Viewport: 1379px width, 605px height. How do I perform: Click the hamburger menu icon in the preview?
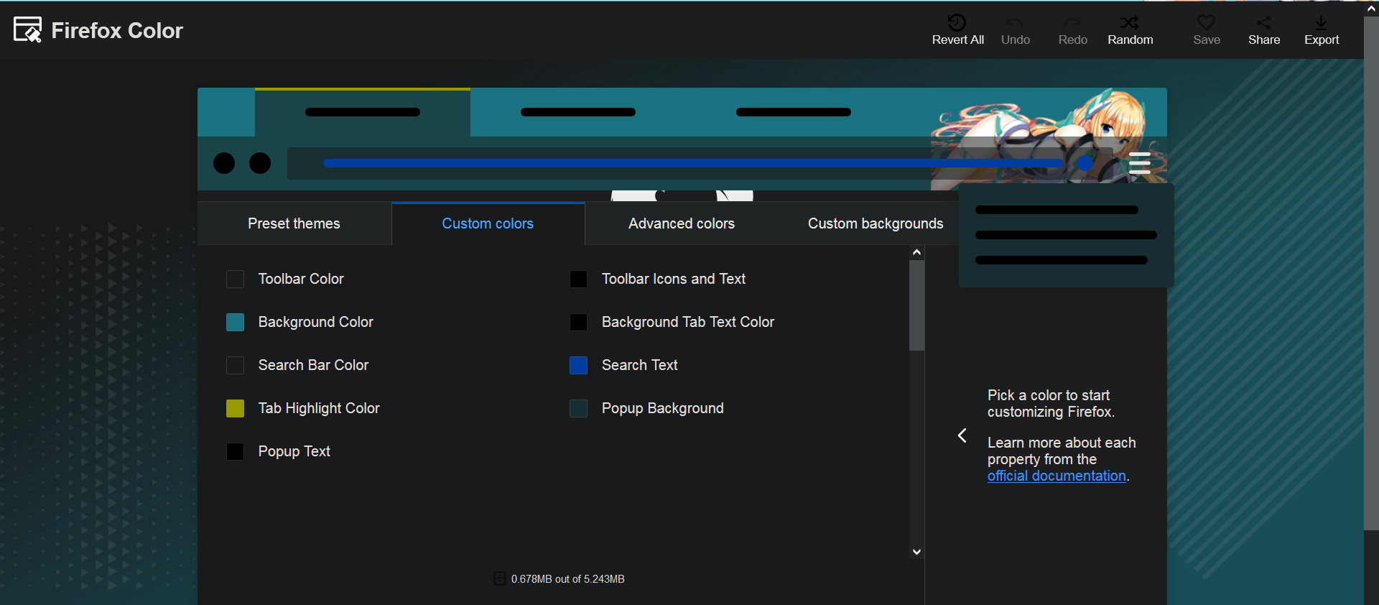(x=1140, y=163)
